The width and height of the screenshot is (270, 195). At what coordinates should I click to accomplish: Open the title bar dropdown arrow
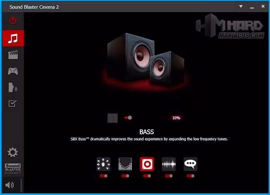pos(240,6)
